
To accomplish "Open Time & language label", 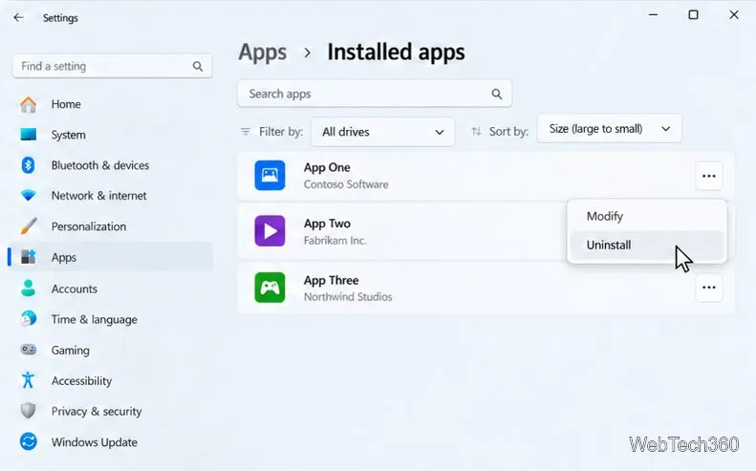I will [x=94, y=320].
